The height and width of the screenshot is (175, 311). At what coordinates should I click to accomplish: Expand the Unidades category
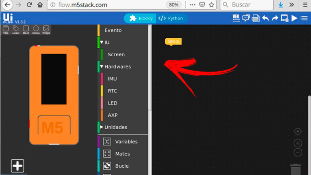click(102, 127)
